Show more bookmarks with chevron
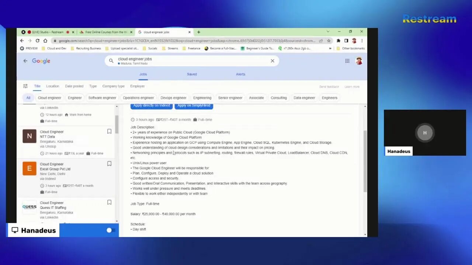This screenshot has width=472, height=265. pyautogui.click(x=330, y=48)
